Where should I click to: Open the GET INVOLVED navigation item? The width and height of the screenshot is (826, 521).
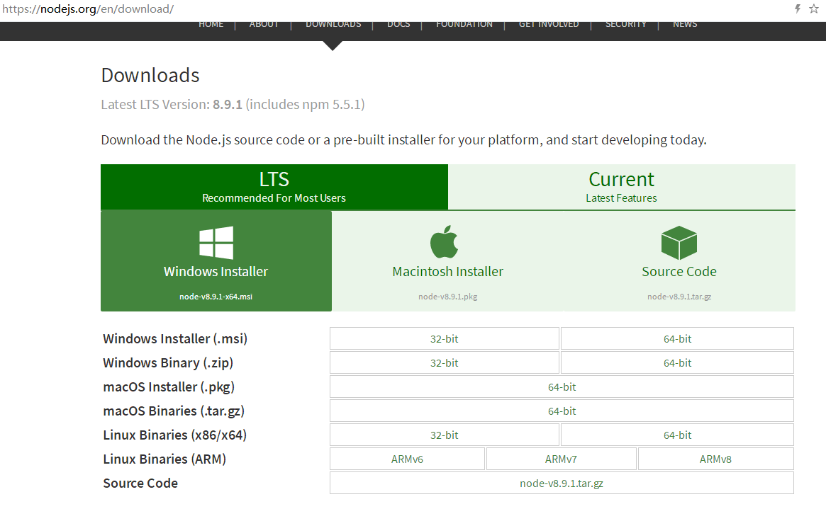click(548, 24)
